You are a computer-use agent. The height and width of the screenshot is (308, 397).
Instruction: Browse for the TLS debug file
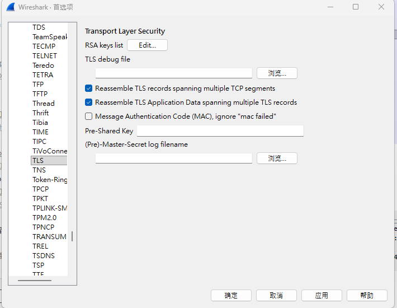(277, 73)
